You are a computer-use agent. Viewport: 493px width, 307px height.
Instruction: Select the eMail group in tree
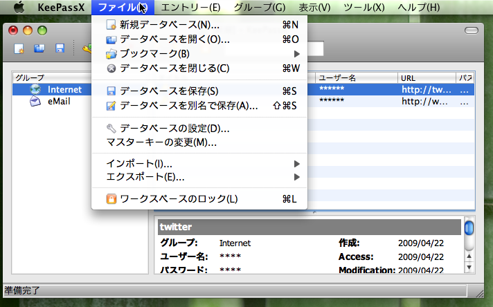pos(52,102)
